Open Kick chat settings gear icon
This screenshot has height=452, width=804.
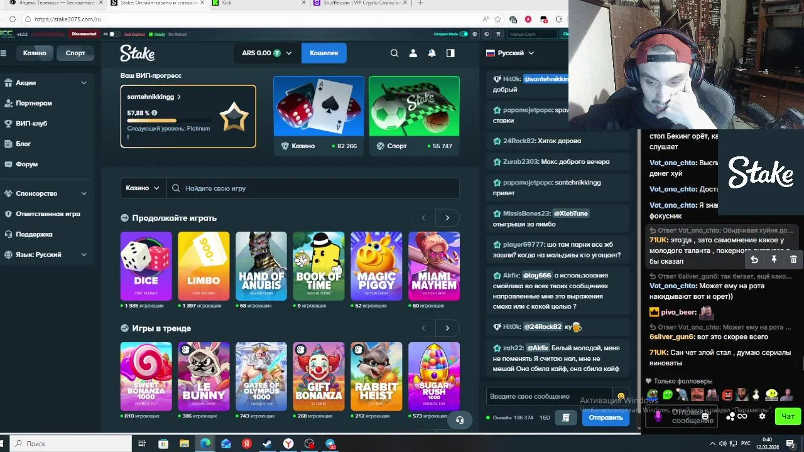coord(762,416)
